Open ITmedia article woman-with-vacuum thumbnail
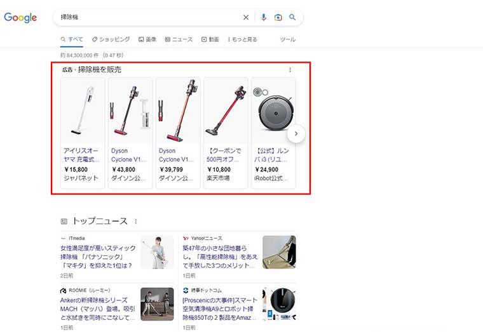Viewport: 483px width, 332px height. click(x=158, y=252)
